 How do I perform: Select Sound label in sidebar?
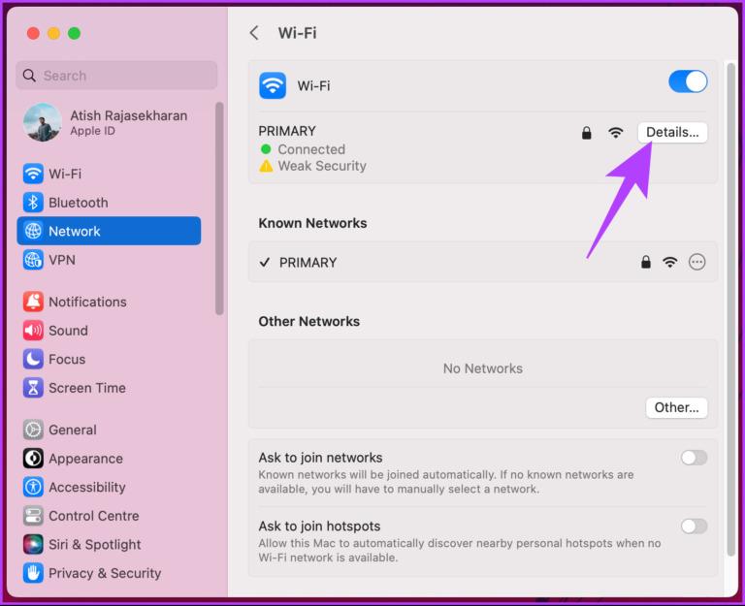tap(69, 330)
